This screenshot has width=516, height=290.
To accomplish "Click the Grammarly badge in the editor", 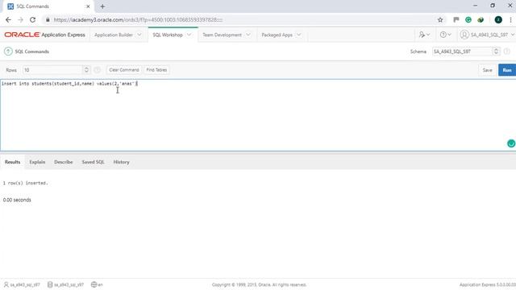I will click(510, 143).
